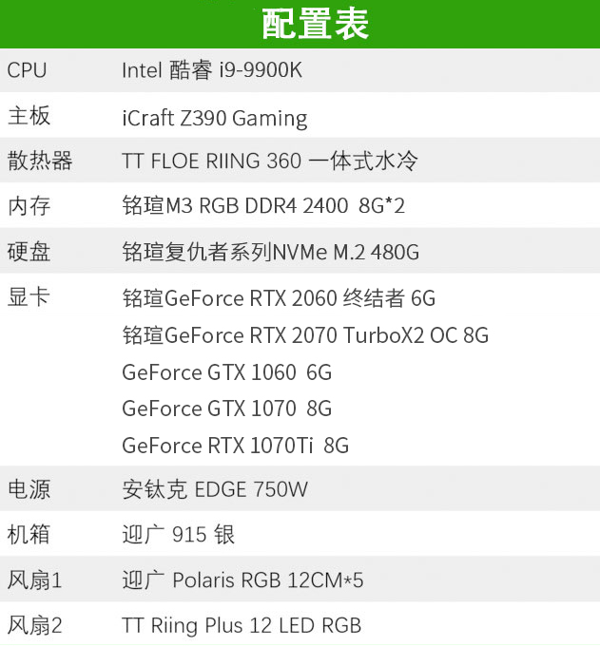Select the 内存 row label
This screenshot has height=647, width=600.
[29, 206]
